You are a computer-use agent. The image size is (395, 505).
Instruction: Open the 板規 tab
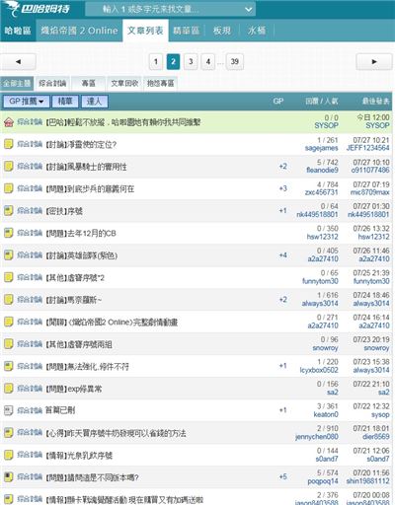click(222, 31)
